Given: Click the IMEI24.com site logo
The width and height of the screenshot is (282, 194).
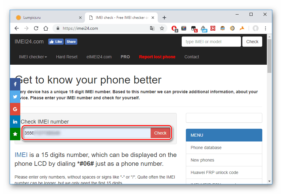Looking at the screenshot, I should 29,42.
